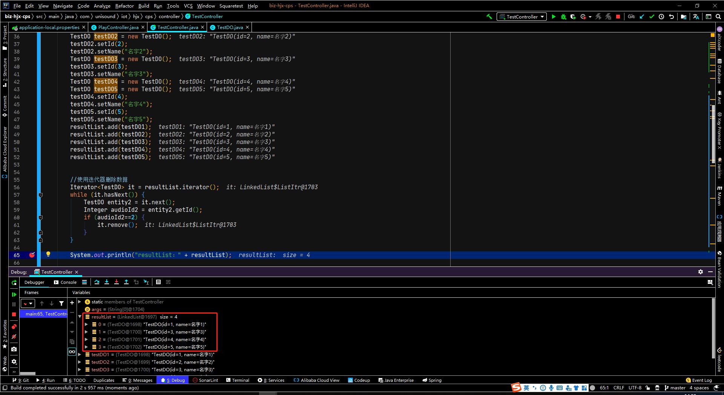Screen dimensions: 724x395
Task: Open the TestController run configuration dropdown
Action: (522, 17)
